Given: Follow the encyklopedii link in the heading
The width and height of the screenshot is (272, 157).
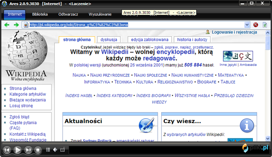Looking at the screenshot, I should [175, 52].
